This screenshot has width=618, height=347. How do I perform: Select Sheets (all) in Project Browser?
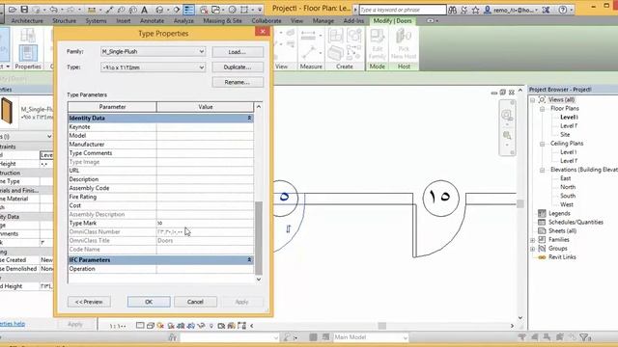tap(562, 231)
